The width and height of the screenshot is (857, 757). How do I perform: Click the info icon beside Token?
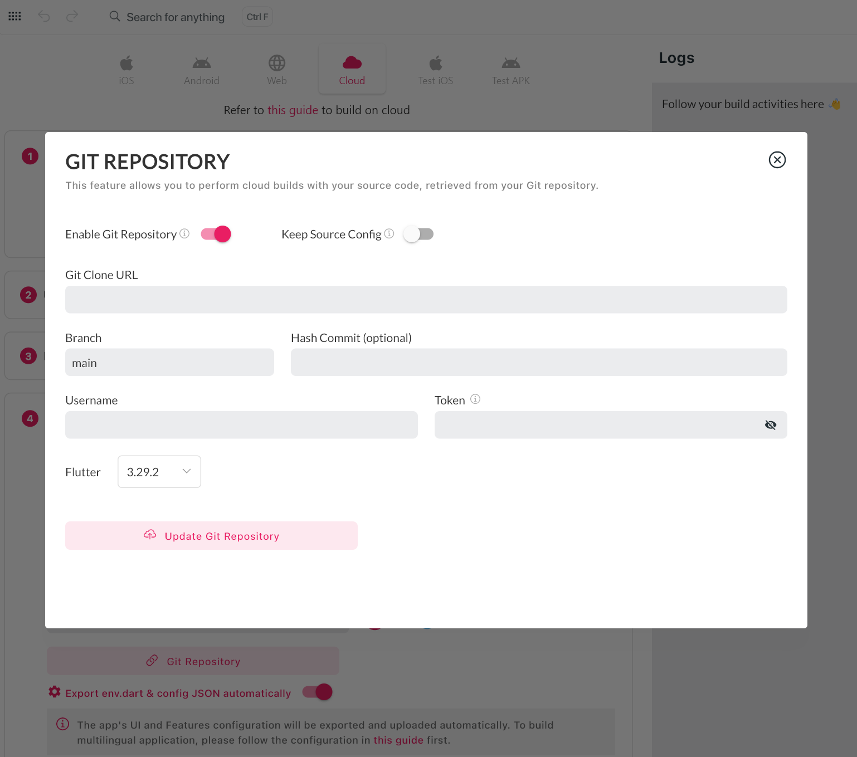coord(475,399)
